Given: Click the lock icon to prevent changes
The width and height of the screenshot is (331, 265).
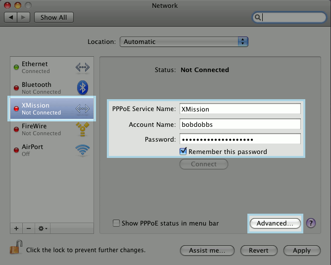Looking at the screenshot, I should [16, 247].
